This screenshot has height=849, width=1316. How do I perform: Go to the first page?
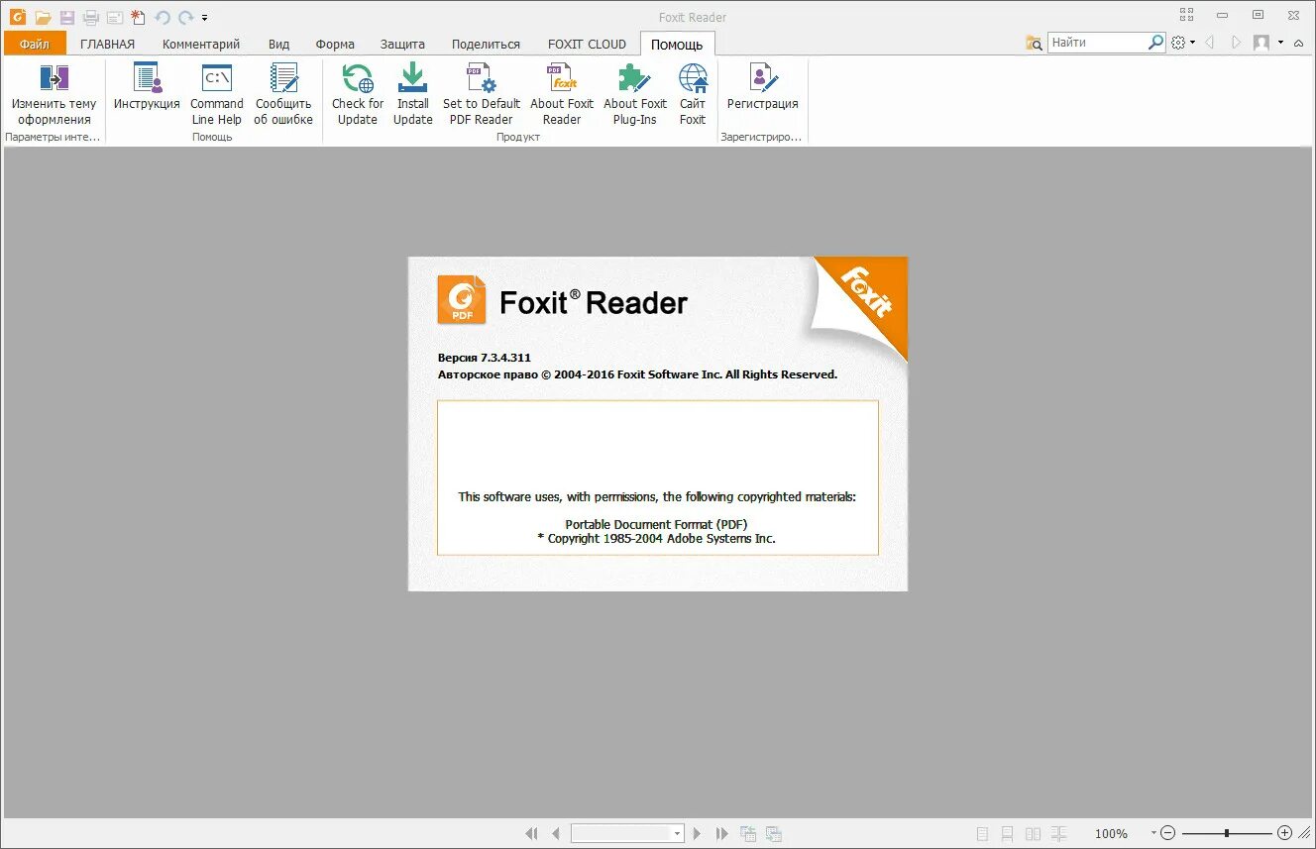[x=531, y=834]
